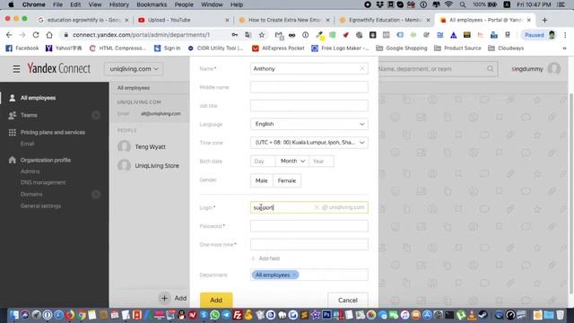Click the Add field link

[x=265, y=258]
